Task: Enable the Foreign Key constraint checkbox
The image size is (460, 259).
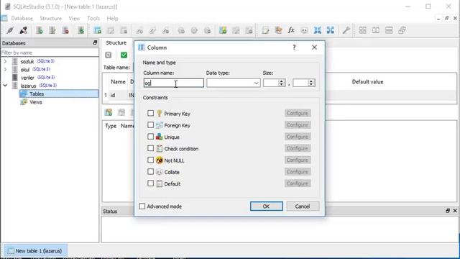Action: coord(150,124)
